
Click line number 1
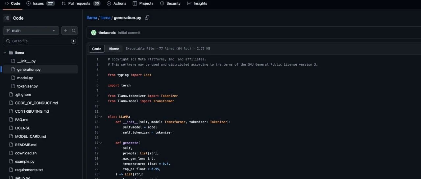click(97, 59)
